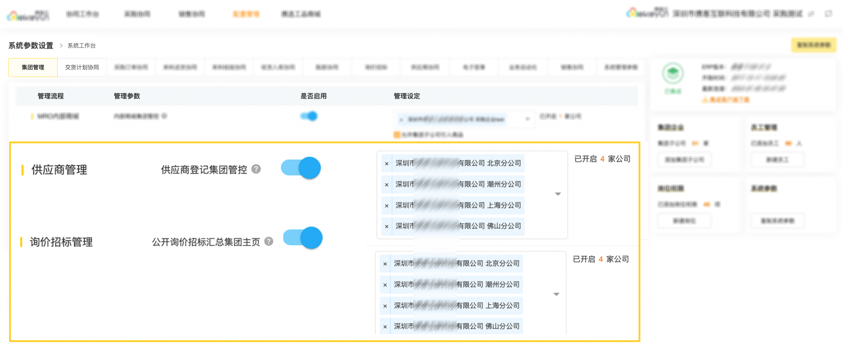
Task: Remove 上海分公司 tag in 询价招标管理 list
Action: coord(385,306)
